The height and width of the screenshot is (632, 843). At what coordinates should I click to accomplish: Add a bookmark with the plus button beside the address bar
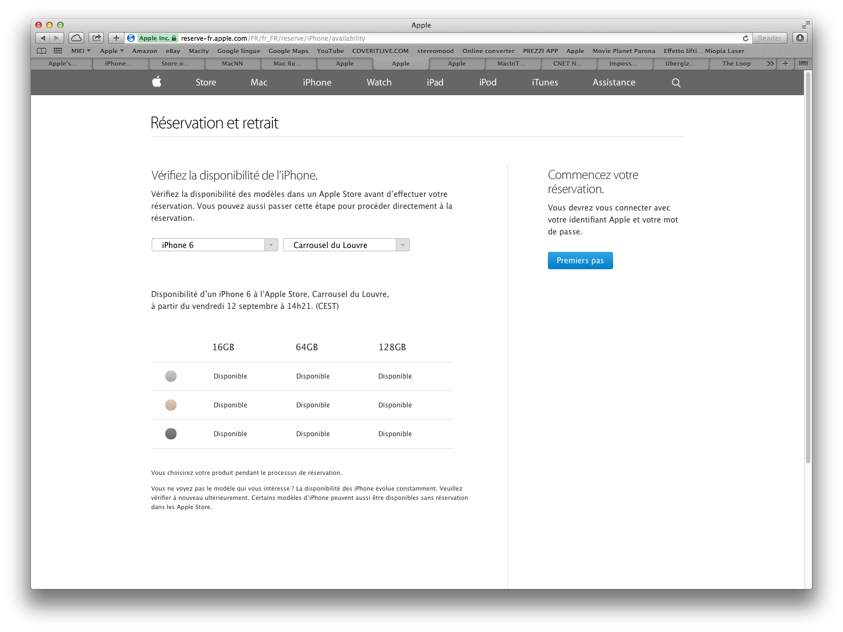point(116,38)
